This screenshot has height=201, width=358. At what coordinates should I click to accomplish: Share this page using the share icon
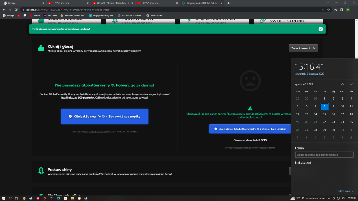pos(323,10)
